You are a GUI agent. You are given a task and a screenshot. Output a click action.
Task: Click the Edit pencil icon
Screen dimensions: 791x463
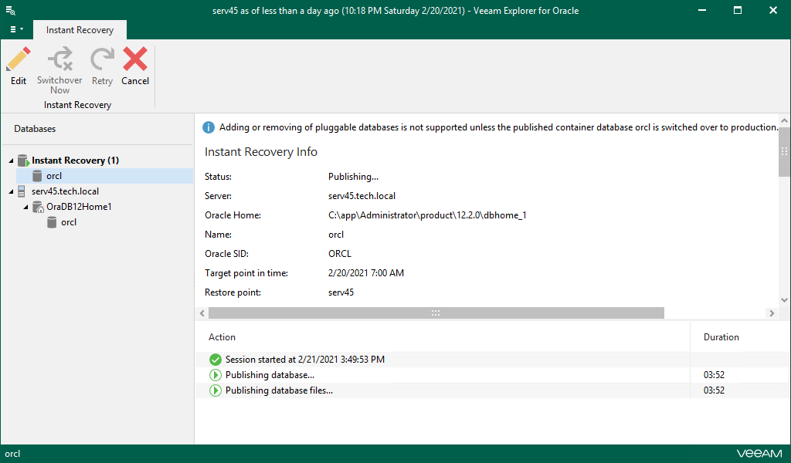pyautogui.click(x=19, y=59)
